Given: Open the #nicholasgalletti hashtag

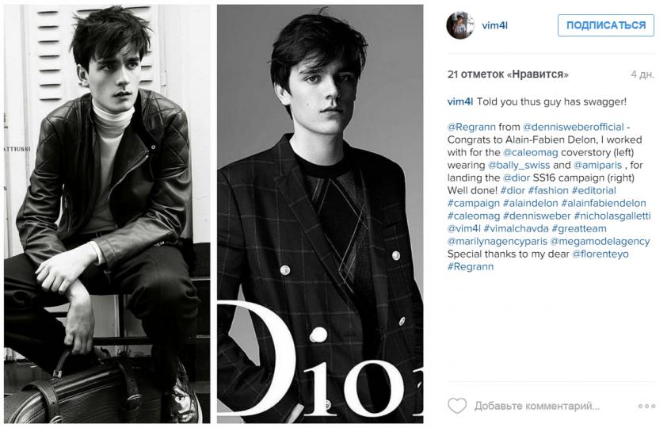Looking at the screenshot, I should [x=612, y=216].
